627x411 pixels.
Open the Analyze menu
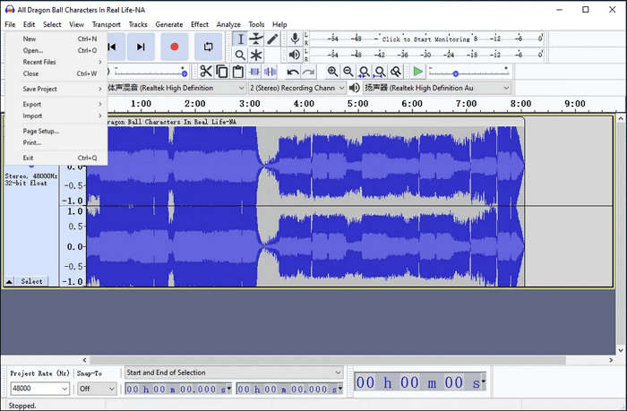(x=228, y=24)
